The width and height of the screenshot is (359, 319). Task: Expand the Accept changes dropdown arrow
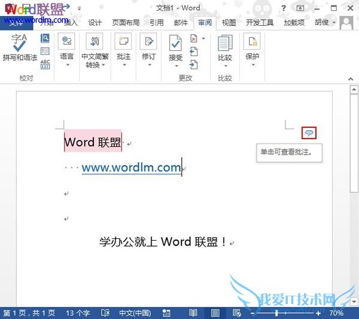point(177,66)
